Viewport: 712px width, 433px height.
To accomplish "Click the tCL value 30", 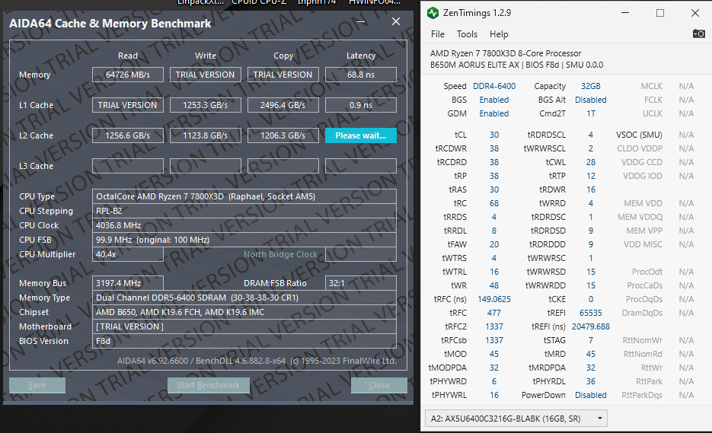I will pos(494,135).
